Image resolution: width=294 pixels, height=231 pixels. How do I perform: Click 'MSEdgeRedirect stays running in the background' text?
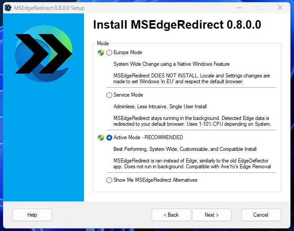192,121
